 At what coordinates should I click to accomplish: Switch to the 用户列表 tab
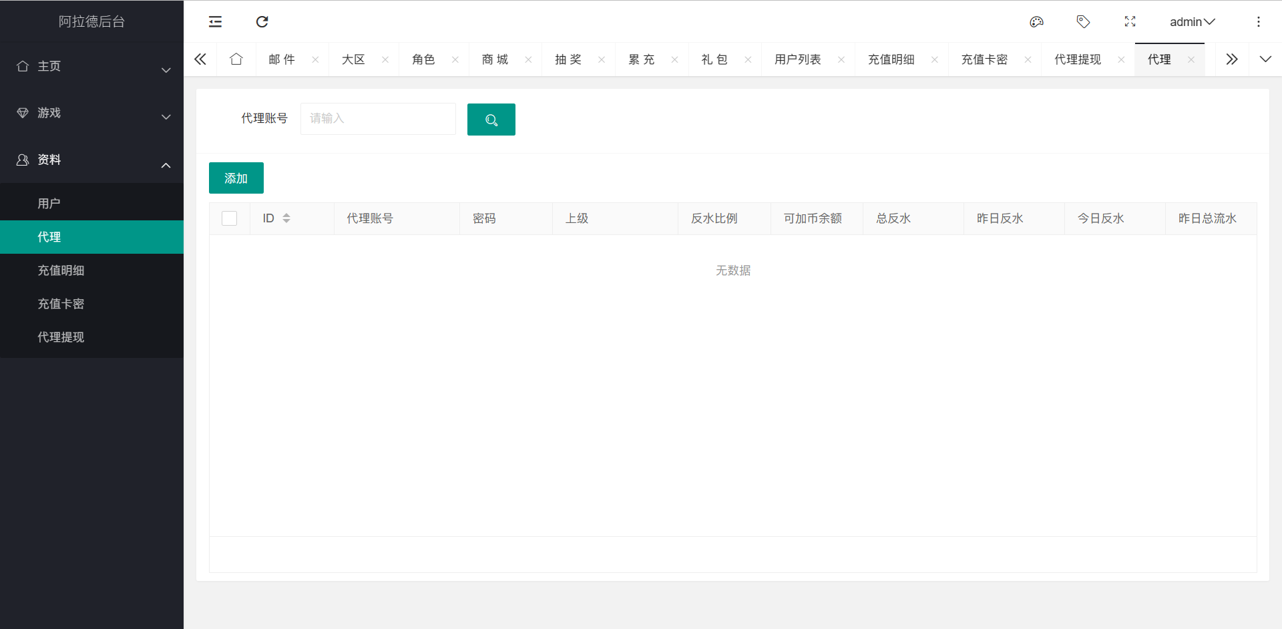(x=797, y=59)
